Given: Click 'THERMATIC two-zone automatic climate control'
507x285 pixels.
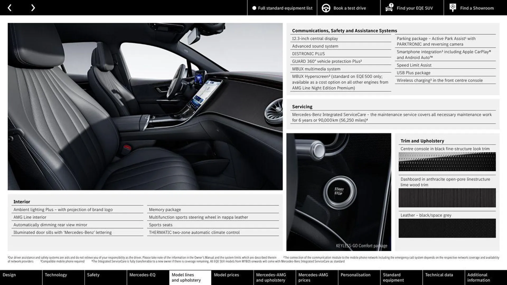Looking at the screenshot, I should [x=213, y=232].
